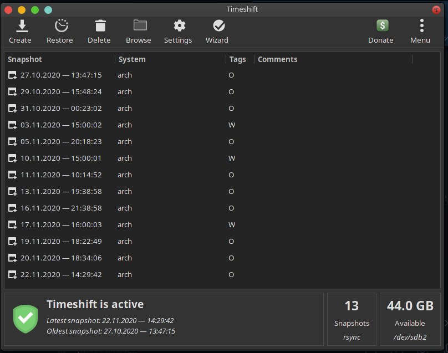Click snapshot icon for 22.11.2020 row
The image size is (448, 353).
(x=12, y=274)
